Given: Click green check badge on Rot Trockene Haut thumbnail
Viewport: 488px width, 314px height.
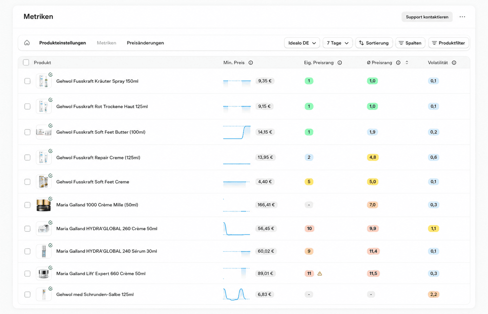Looking at the screenshot, I should [x=50, y=100].
